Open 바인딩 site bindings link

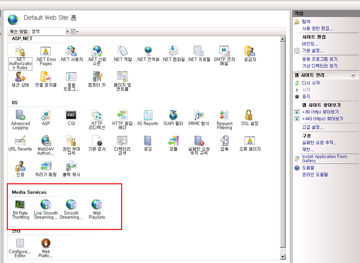point(310,44)
